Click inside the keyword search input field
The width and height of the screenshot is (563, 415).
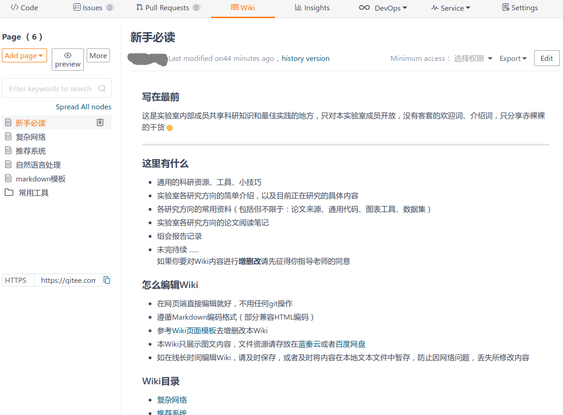click(49, 88)
